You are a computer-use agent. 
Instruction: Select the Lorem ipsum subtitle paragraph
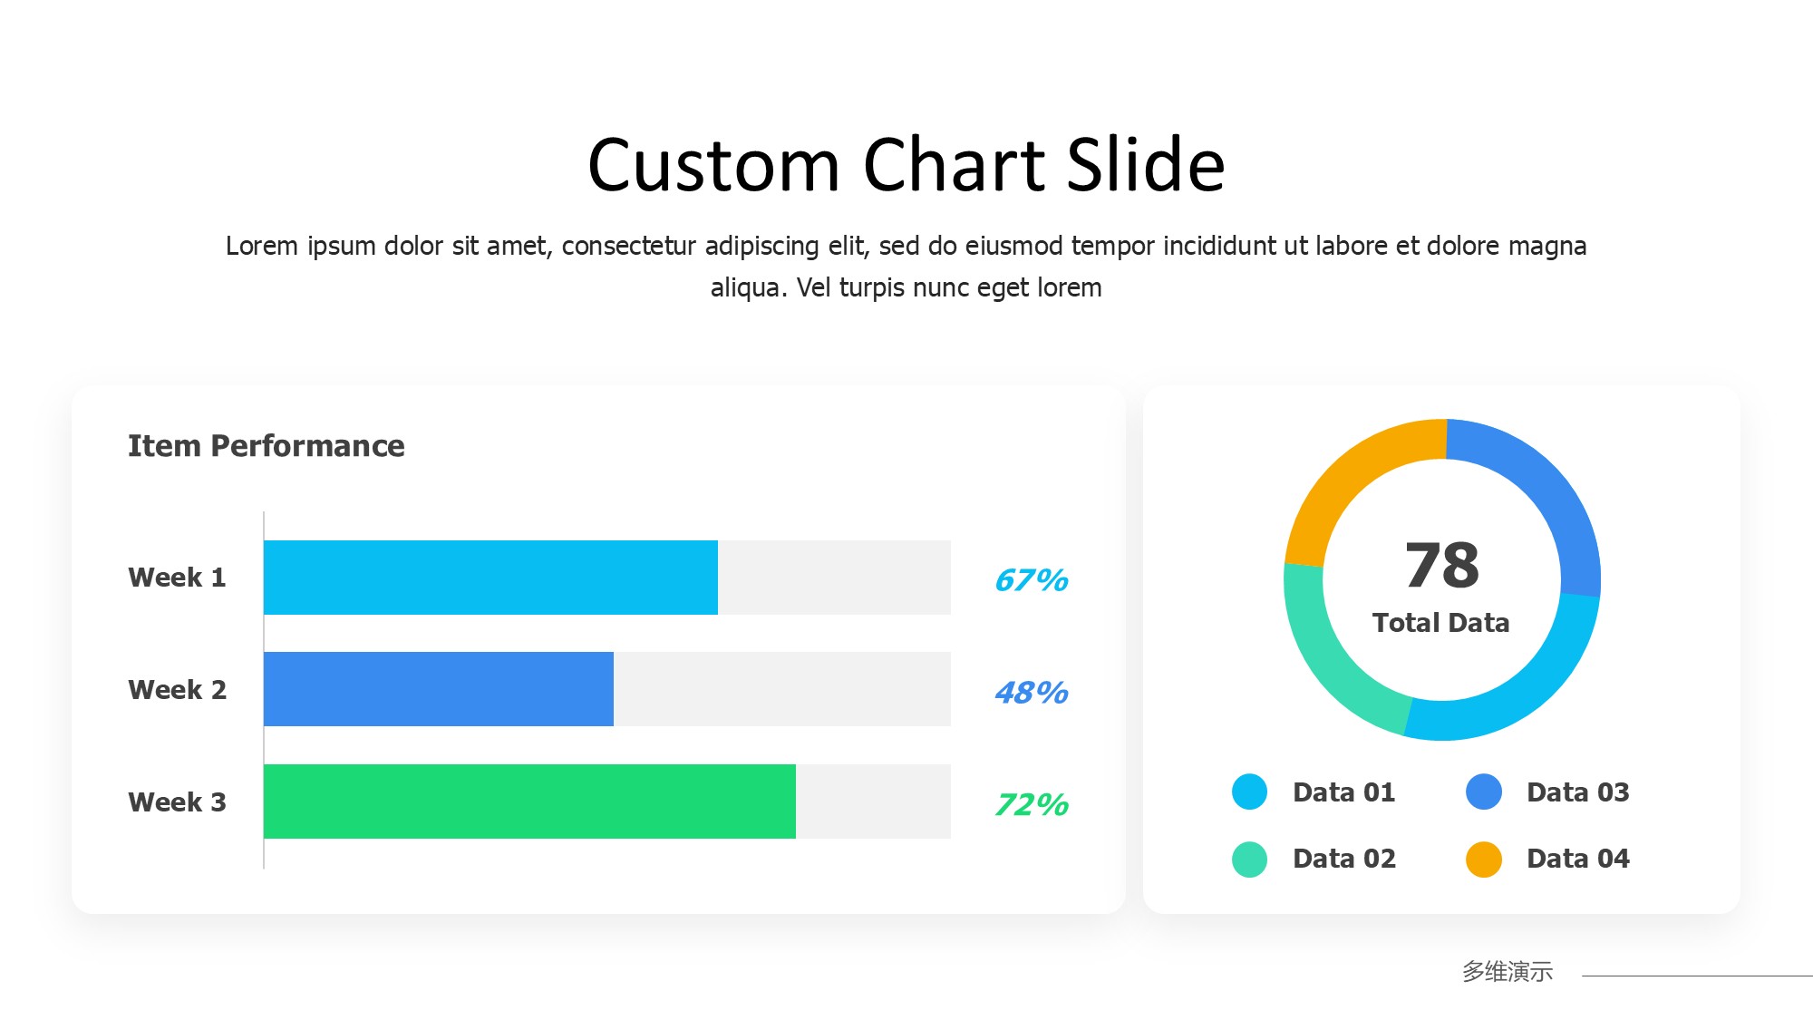click(906, 266)
